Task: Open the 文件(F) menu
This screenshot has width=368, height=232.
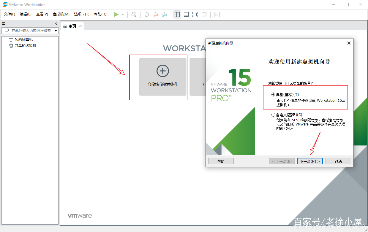Action: (9, 14)
